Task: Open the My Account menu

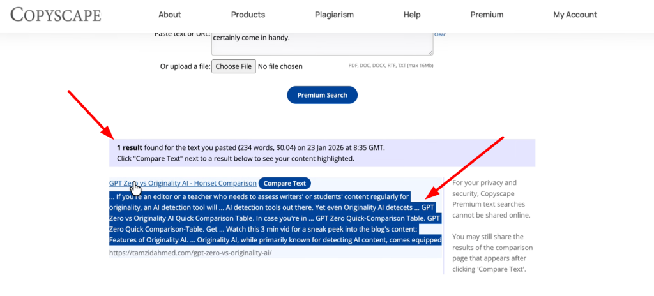Action: click(575, 15)
